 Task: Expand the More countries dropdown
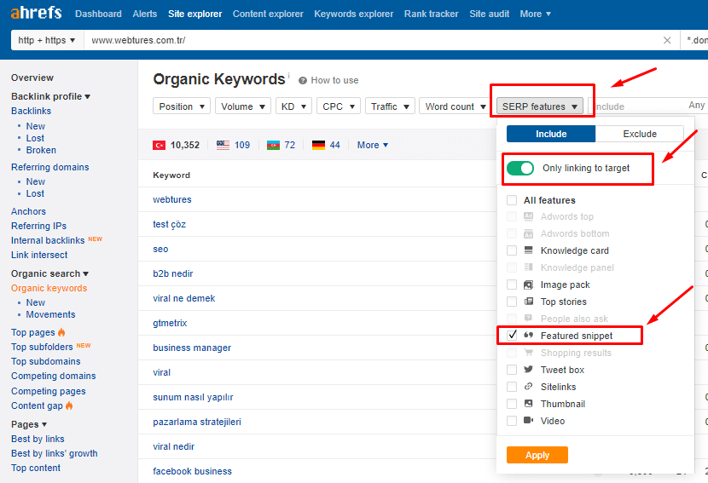click(x=373, y=145)
